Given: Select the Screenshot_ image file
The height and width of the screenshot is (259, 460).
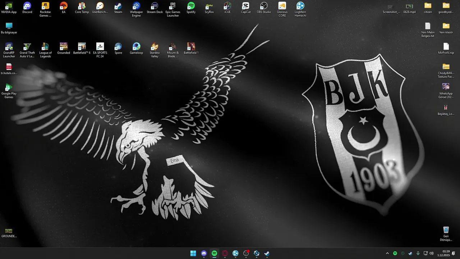Looking at the screenshot, I should pyautogui.click(x=391, y=8).
